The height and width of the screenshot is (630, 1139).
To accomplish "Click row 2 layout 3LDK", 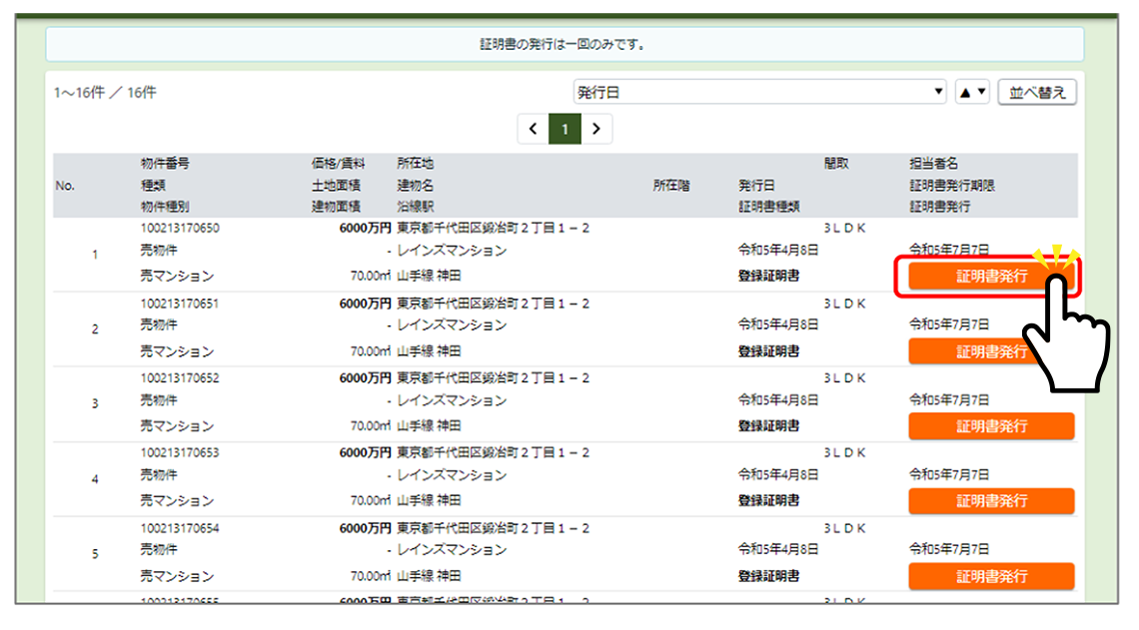I will [844, 304].
